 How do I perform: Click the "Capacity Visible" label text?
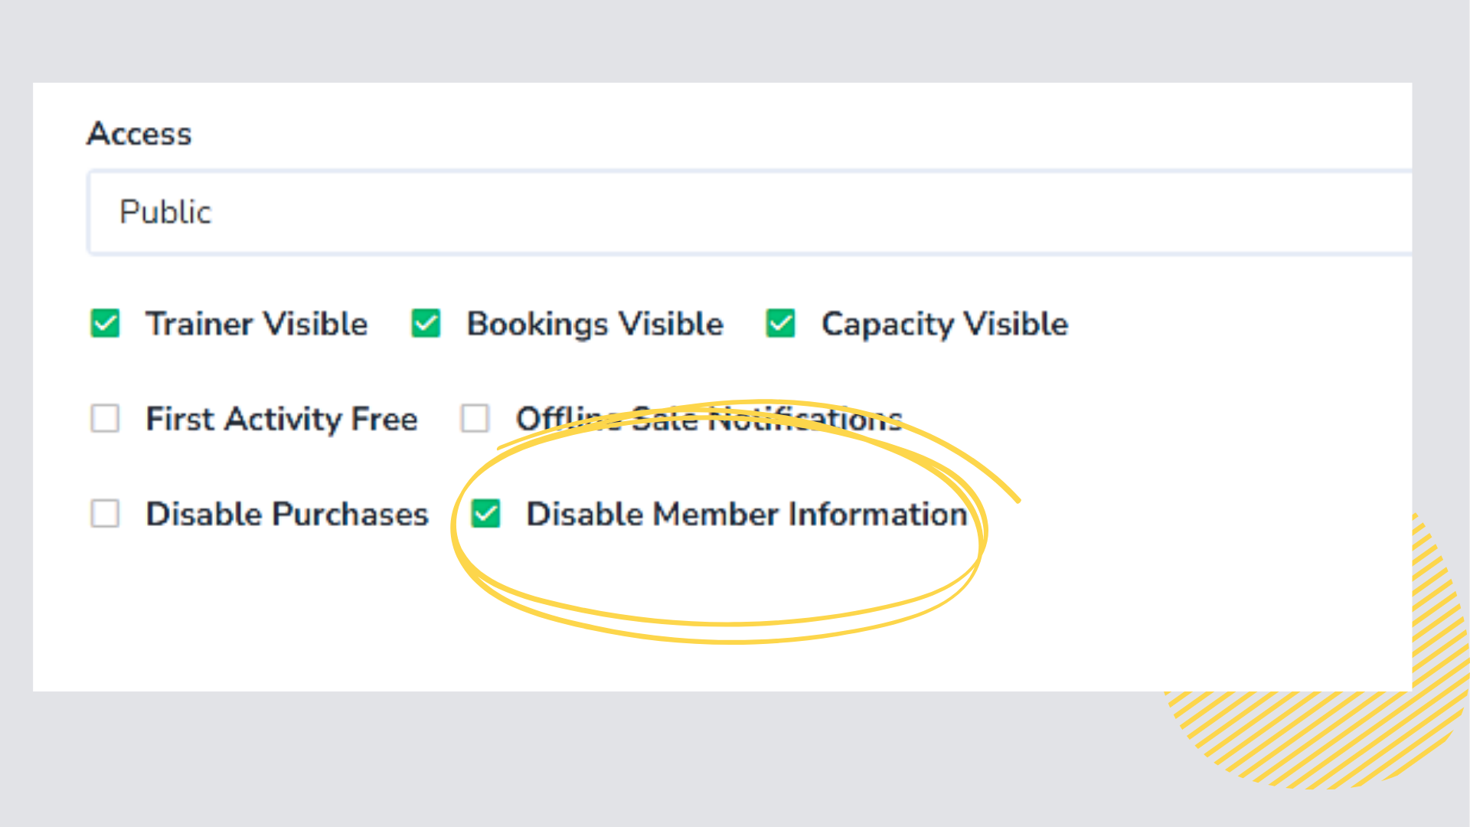point(944,324)
